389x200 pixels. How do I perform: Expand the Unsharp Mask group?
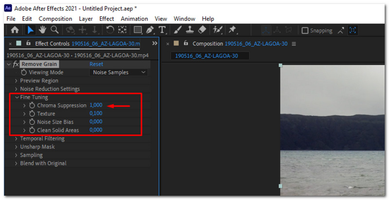click(x=16, y=147)
